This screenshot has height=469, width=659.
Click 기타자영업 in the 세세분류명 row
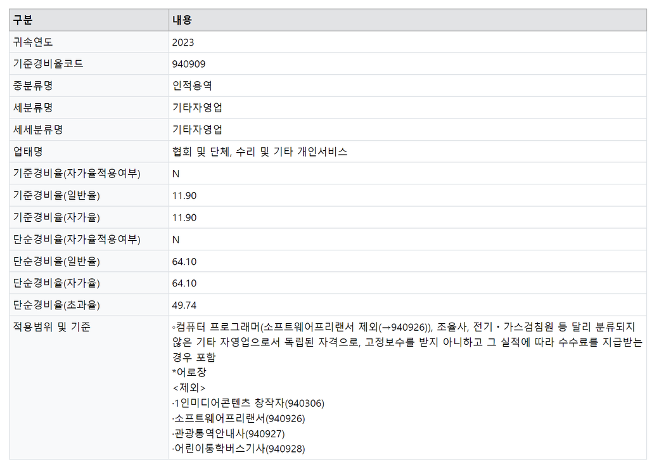pos(197,130)
